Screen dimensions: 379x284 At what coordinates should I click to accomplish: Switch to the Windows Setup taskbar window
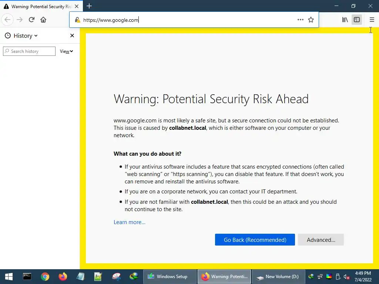pyautogui.click(x=170, y=277)
